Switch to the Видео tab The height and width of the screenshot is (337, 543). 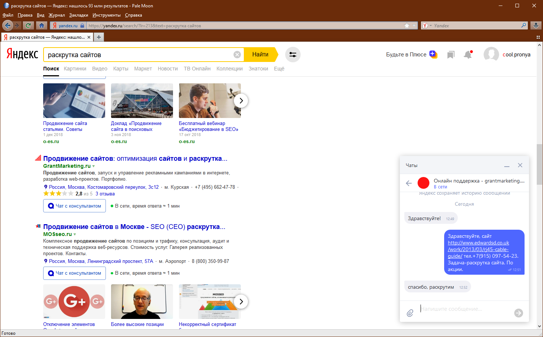pos(100,69)
